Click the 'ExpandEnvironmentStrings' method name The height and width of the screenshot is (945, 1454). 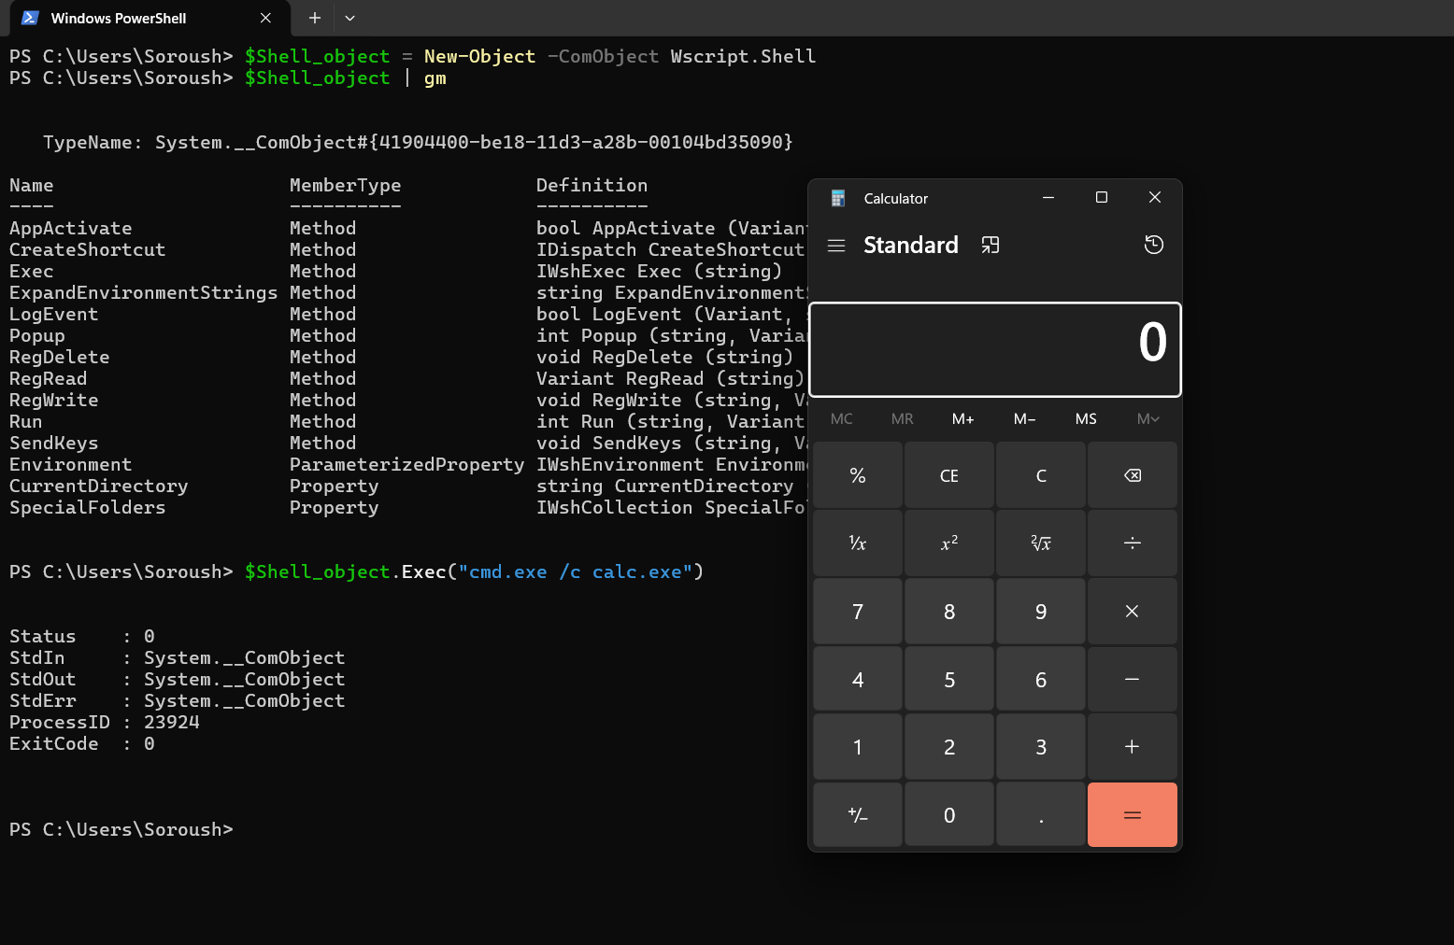(144, 293)
